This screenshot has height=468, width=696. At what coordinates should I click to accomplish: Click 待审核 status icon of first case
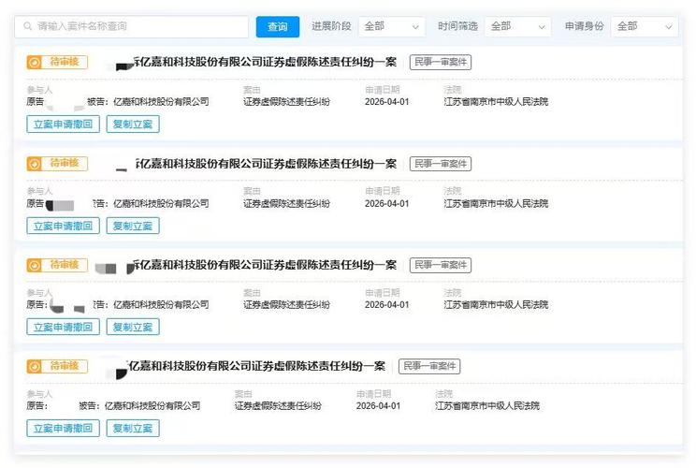[x=35, y=62]
